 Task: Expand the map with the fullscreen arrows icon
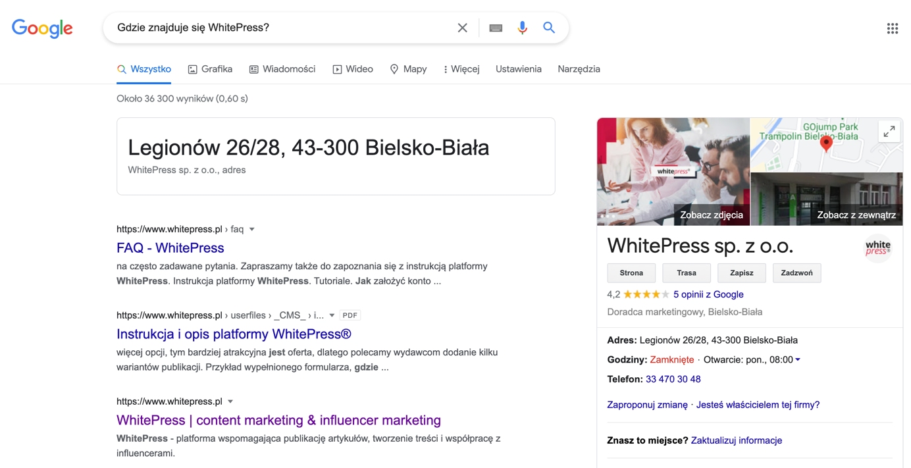coord(889,132)
